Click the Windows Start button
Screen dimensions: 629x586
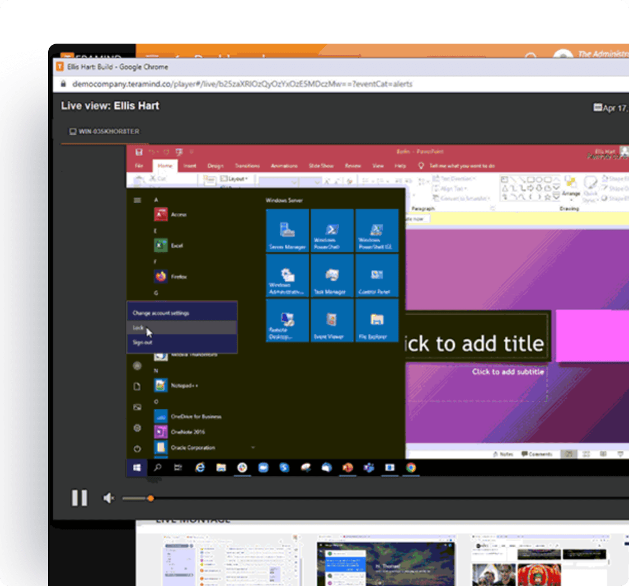coord(137,468)
